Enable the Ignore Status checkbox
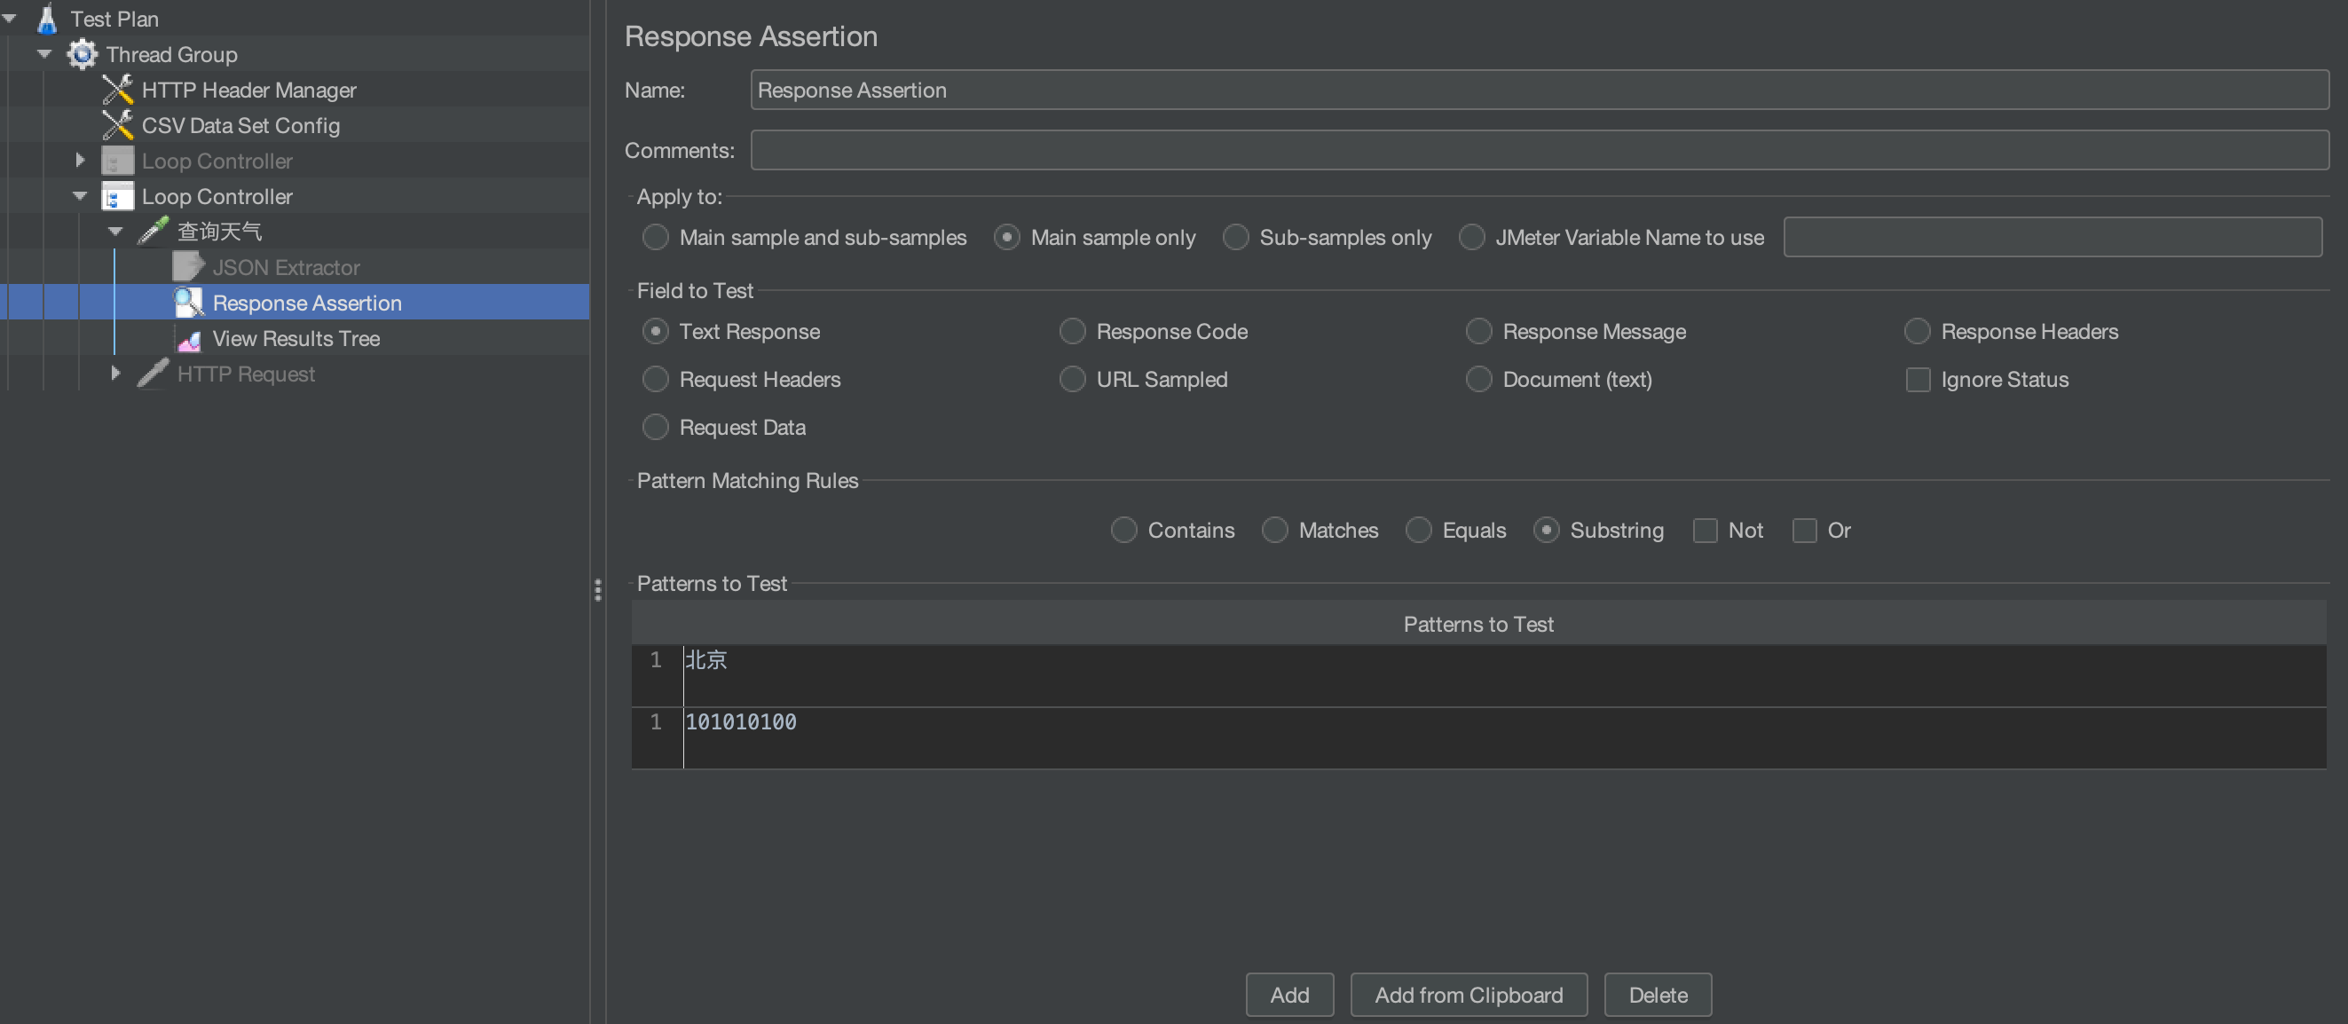 click(x=1918, y=379)
